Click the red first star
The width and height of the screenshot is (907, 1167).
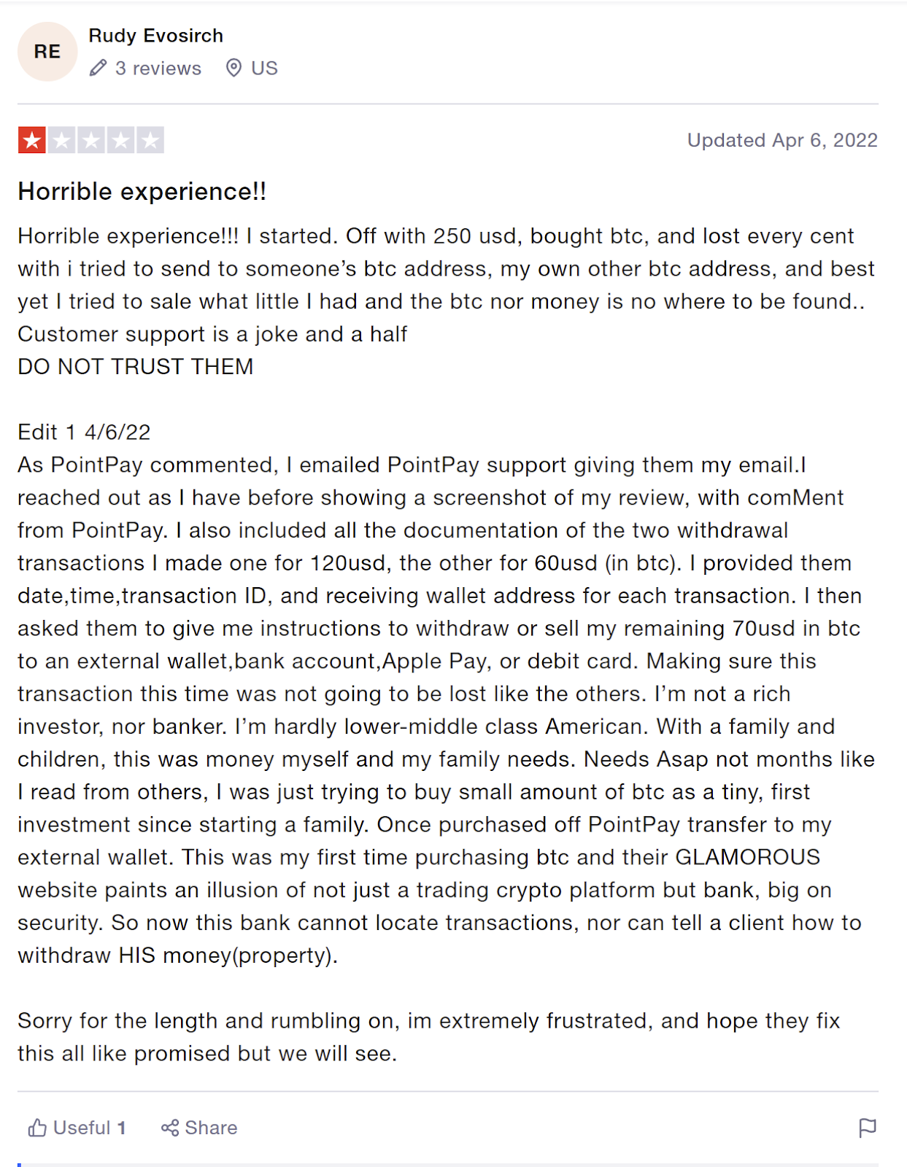click(32, 140)
